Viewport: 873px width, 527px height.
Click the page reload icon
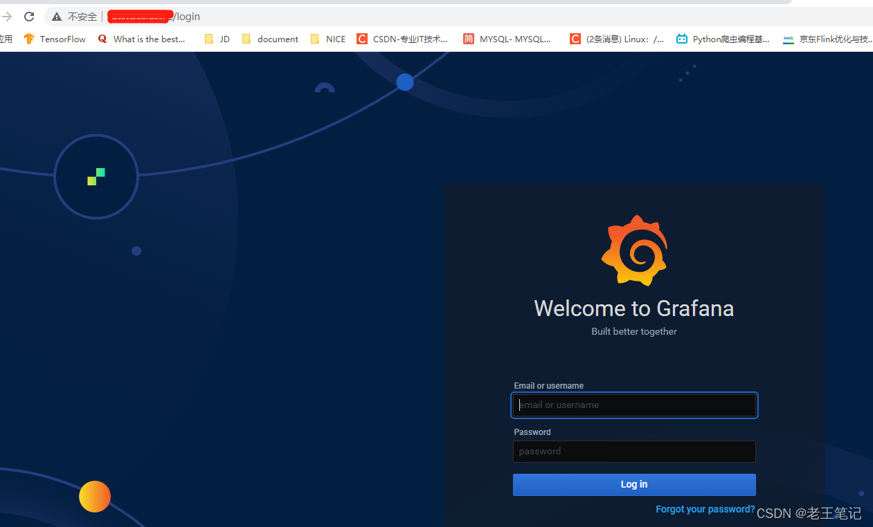[x=28, y=16]
